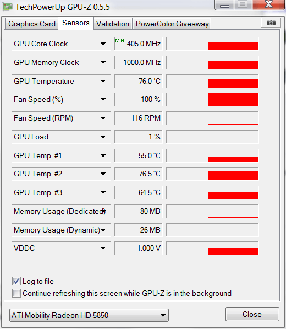This screenshot has height=329, width=286.
Task: Click the GPU-Z app icon in title bar
Action: click(x=8, y=7)
